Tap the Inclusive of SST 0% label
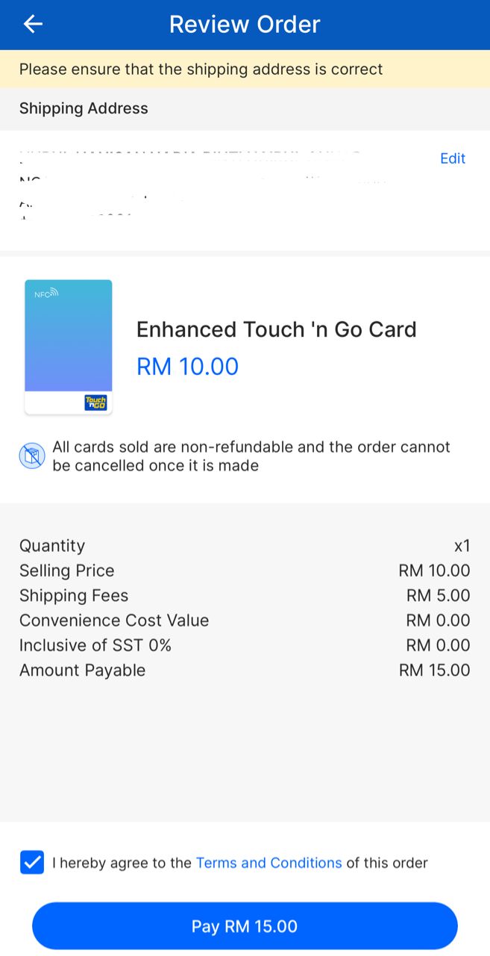Screen dimensions: 490x956 point(95,645)
